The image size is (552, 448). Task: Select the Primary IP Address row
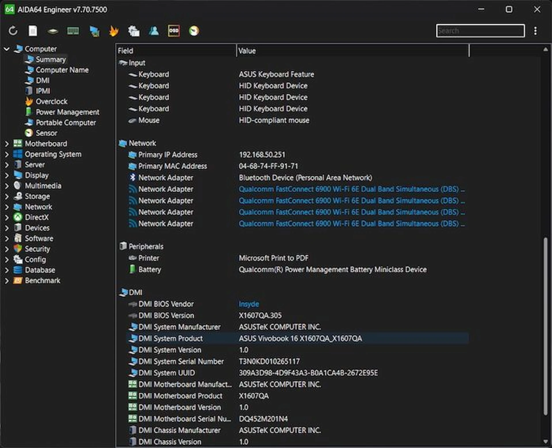[298, 155]
